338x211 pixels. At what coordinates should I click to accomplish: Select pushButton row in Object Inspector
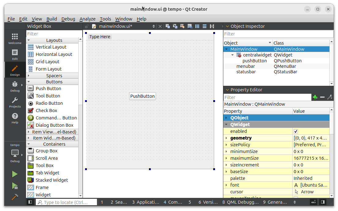276,61
